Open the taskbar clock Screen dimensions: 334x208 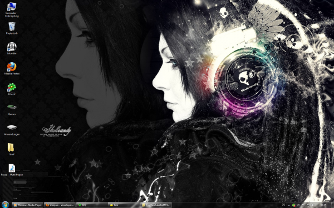coord(323,205)
